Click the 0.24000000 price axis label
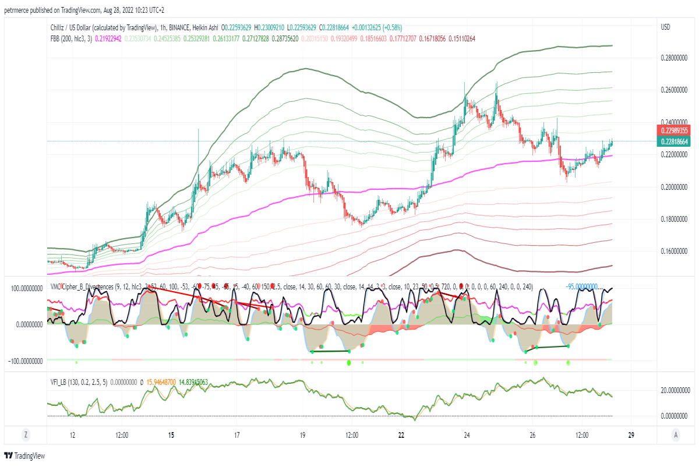This screenshot has height=467, width=699. (x=673, y=123)
